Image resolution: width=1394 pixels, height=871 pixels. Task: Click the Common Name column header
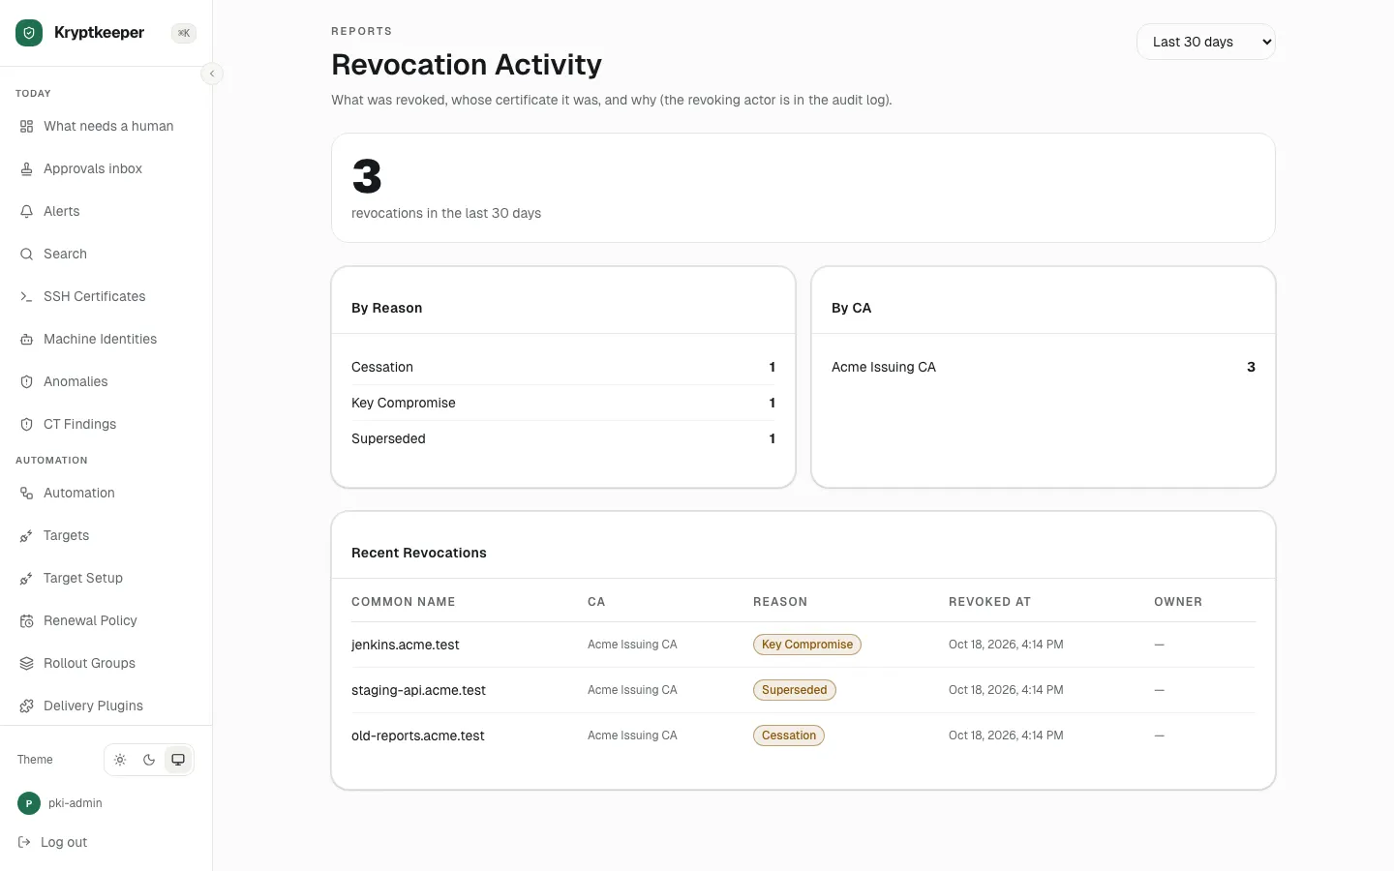coord(404,602)
